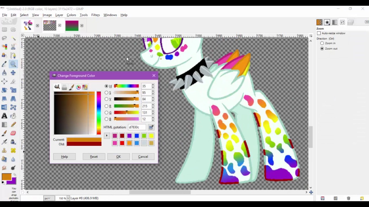The height and width of the screenshot is (207, 369).
Task: Click the eyedropper button beside HTML notation
Action: tap(151, 127)
